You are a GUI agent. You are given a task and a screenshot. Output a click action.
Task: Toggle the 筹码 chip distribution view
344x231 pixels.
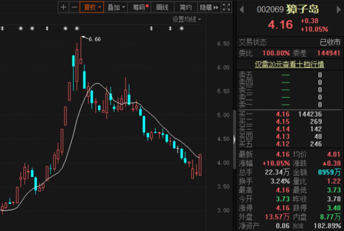coord(140,7)
